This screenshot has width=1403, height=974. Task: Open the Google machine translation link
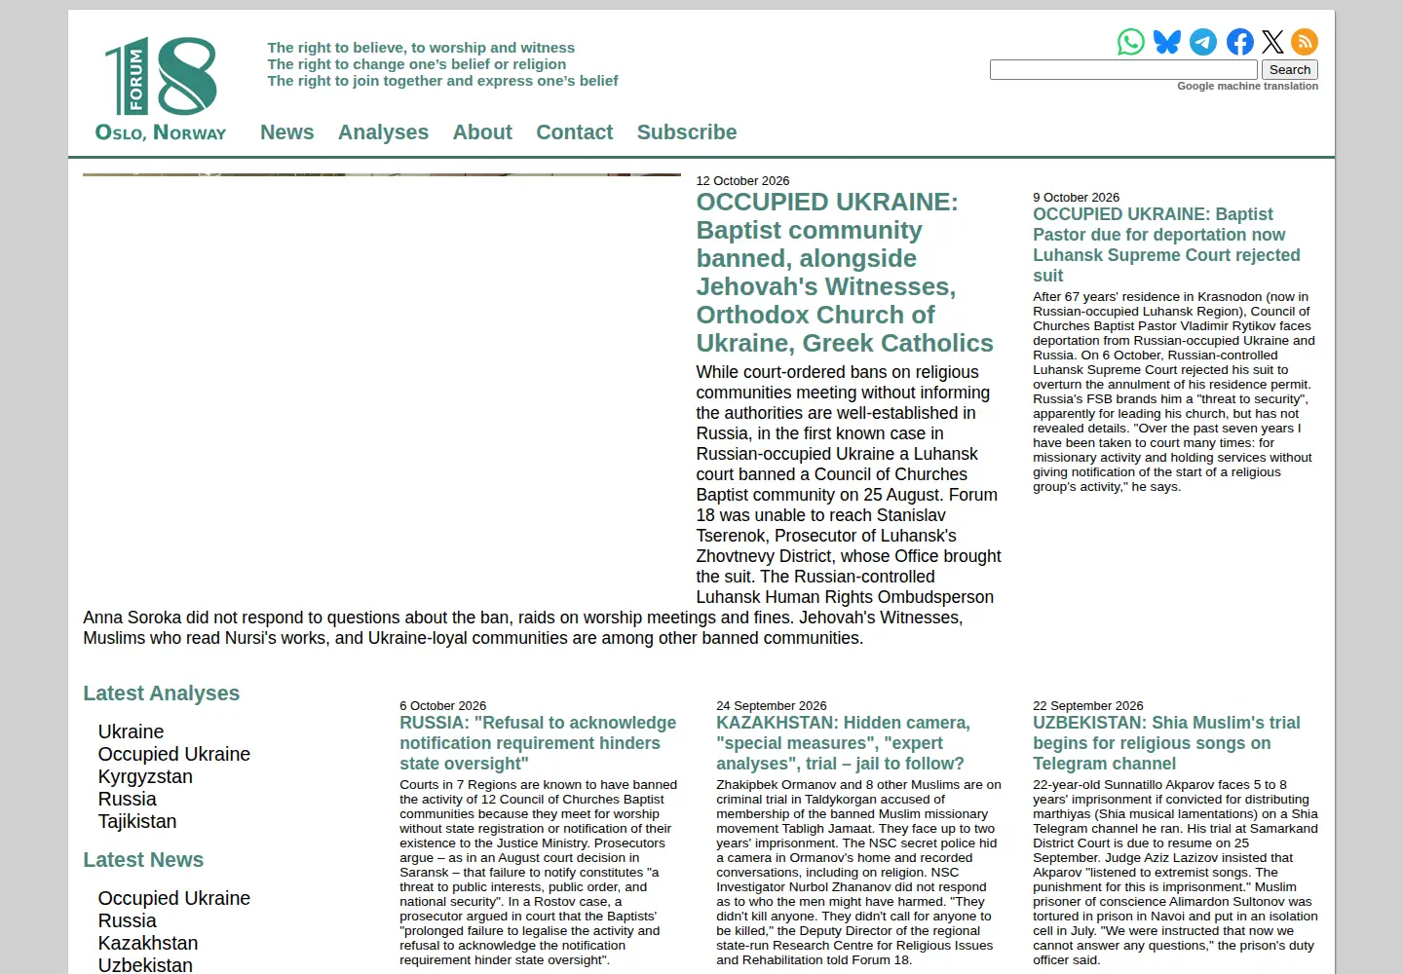click(1247, 87)
